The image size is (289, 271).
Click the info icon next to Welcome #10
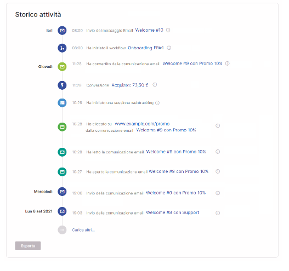point(168,30)
